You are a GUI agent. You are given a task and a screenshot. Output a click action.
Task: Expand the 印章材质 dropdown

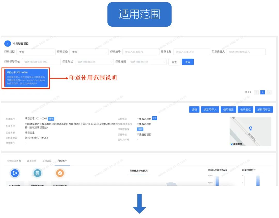[x=147, y=62]
